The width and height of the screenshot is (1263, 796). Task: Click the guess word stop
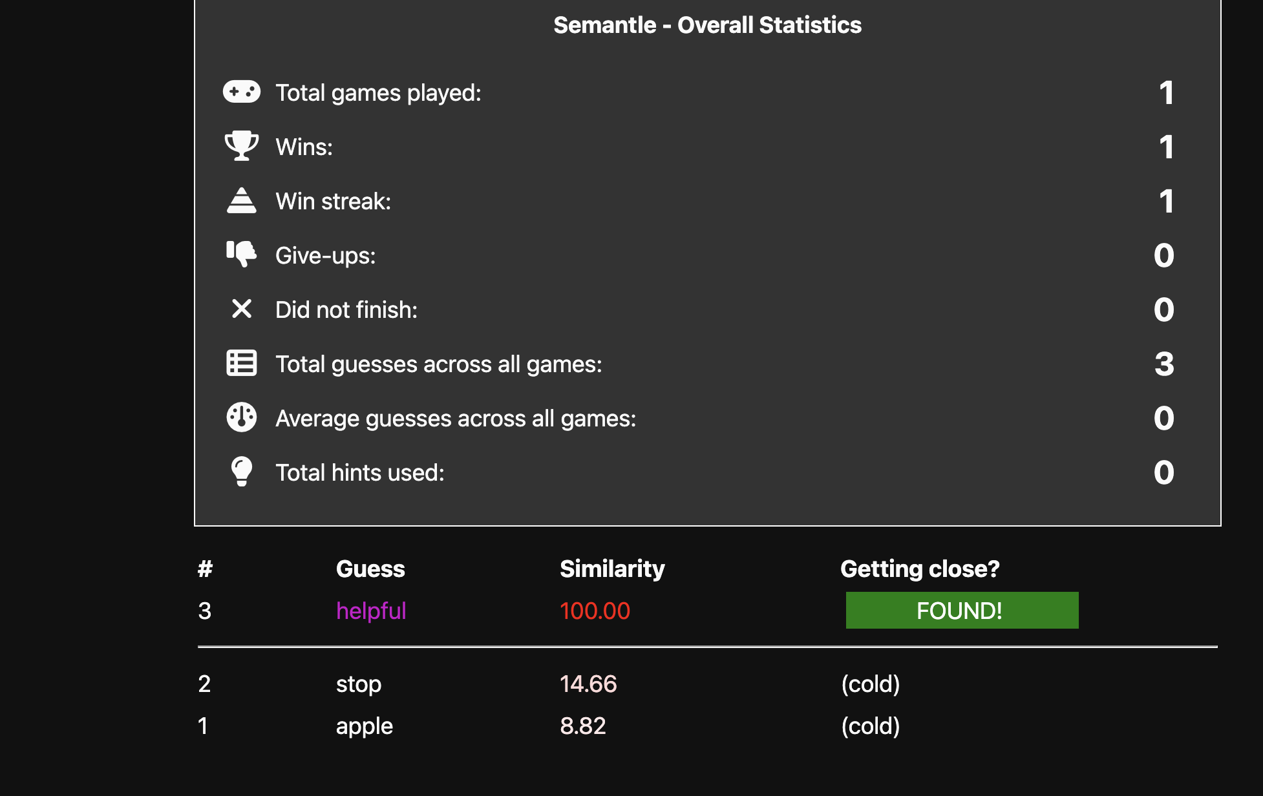[x=359, y=684]
